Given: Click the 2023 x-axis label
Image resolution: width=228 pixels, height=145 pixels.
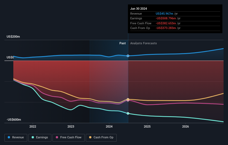Looking at the screenshot, I should pyautogui.click(x=71, y=126).
